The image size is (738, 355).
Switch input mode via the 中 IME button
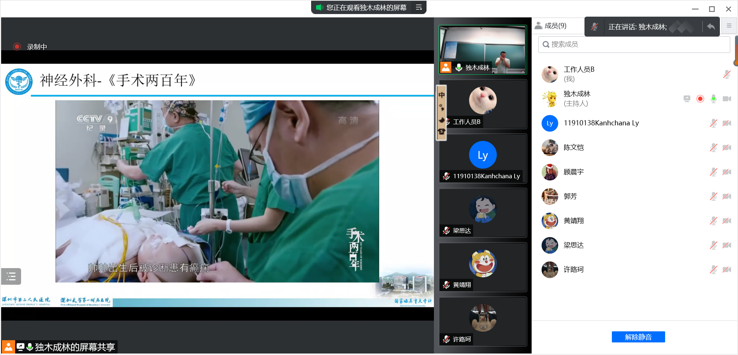(x=442, y=95)
